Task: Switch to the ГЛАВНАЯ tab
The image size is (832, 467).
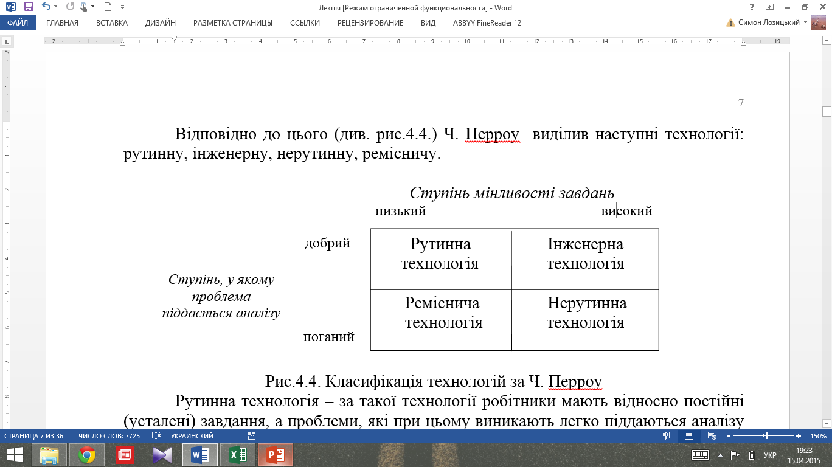Action: [x=62, y=23]
